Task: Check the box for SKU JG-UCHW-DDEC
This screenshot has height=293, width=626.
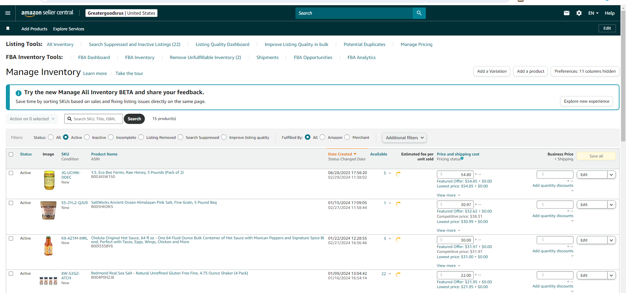Action: (x=11, y=173)
